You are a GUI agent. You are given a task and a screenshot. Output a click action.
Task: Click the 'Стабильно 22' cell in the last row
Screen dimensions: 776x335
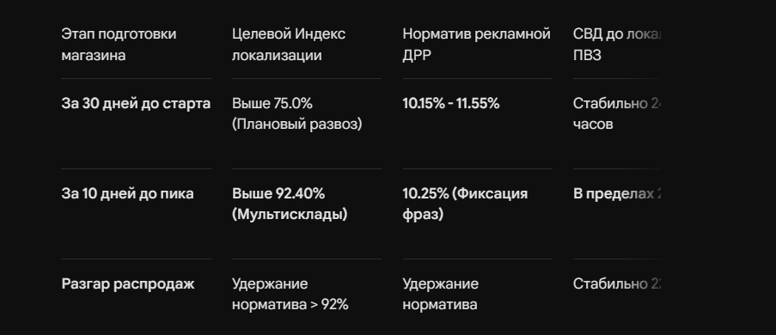coord(617,283)
